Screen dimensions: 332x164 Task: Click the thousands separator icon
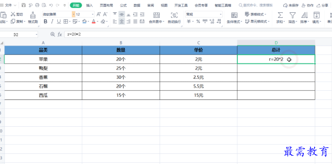click(205, 21)
